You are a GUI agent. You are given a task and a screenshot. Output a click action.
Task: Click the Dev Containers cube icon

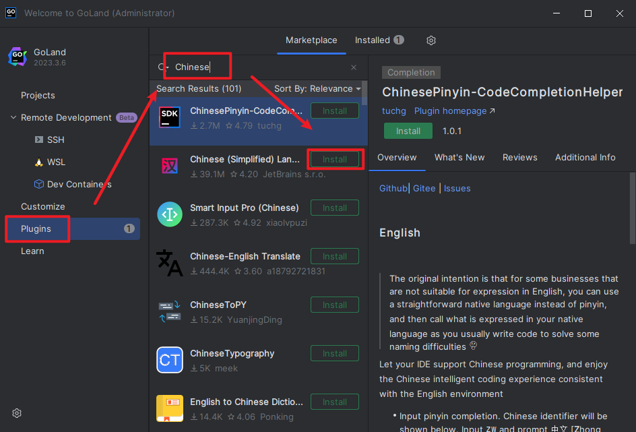39,184
